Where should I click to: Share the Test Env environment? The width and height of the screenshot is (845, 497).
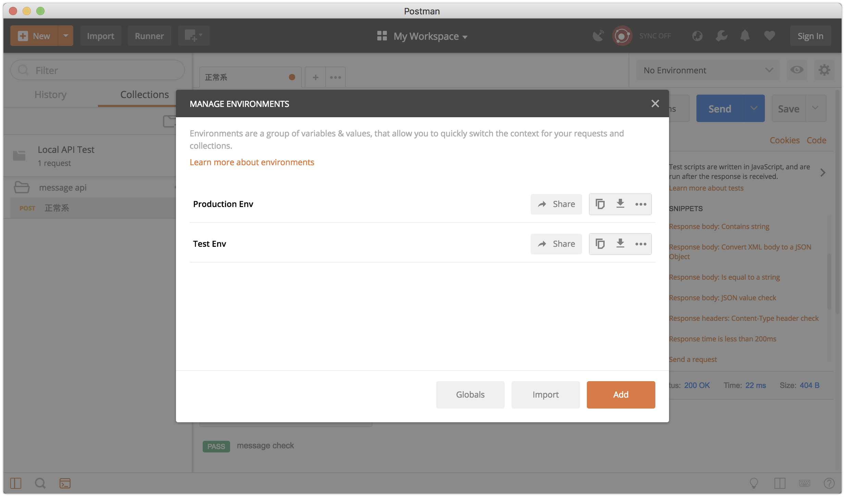point(556,244)
